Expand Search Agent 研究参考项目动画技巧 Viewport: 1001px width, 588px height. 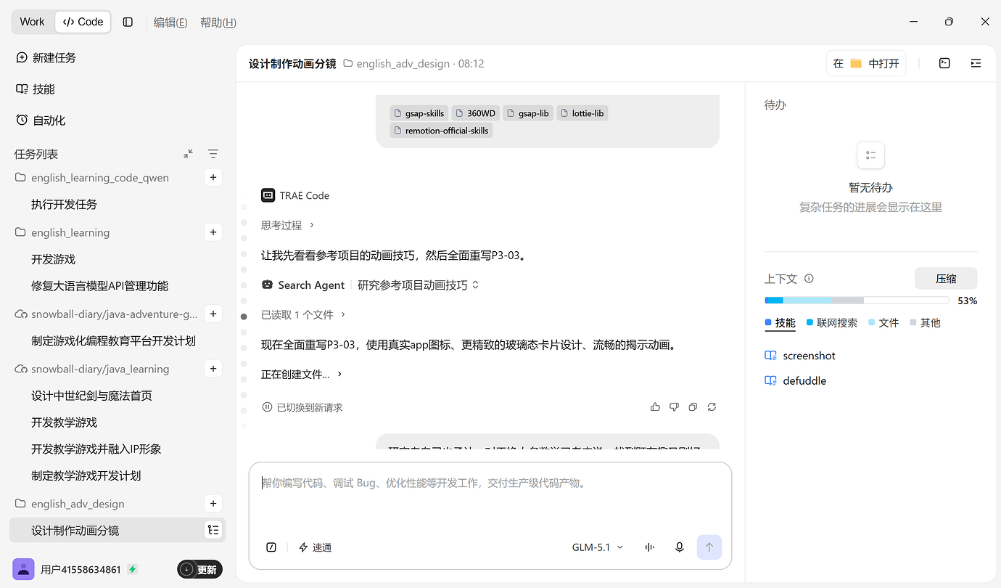[371, 285]
